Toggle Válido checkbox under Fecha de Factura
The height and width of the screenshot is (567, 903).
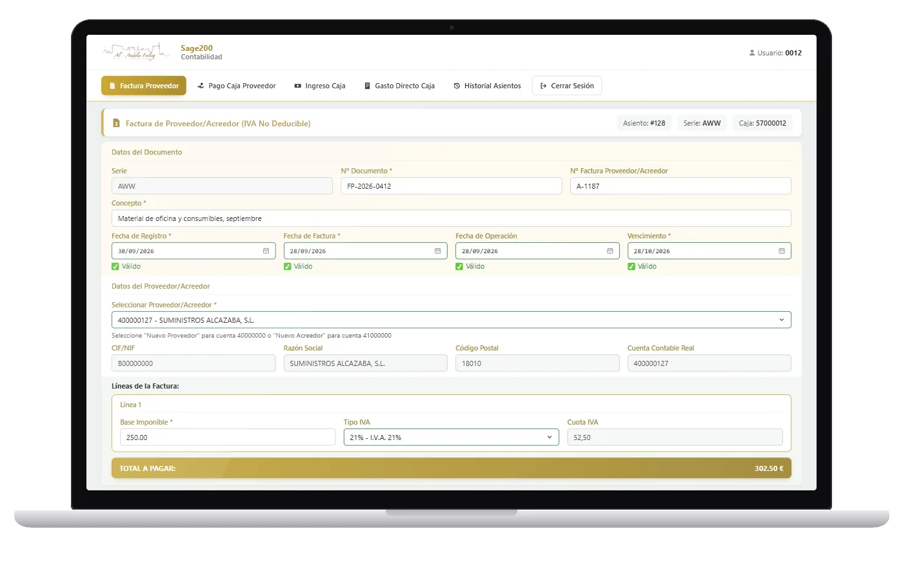pyautogui.click(x=288, y=266)
